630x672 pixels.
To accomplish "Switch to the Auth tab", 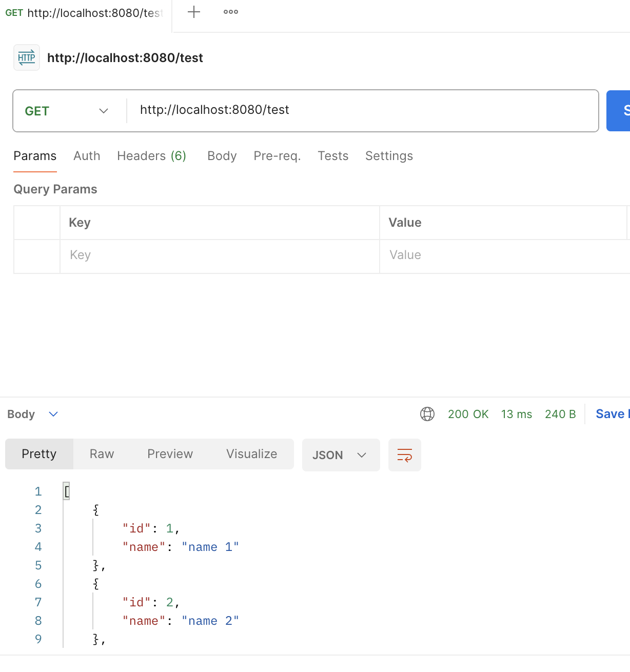I will 87,156.
